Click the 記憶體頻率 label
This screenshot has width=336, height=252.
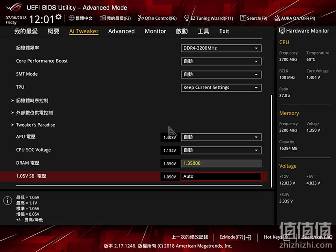pos(27,48)
